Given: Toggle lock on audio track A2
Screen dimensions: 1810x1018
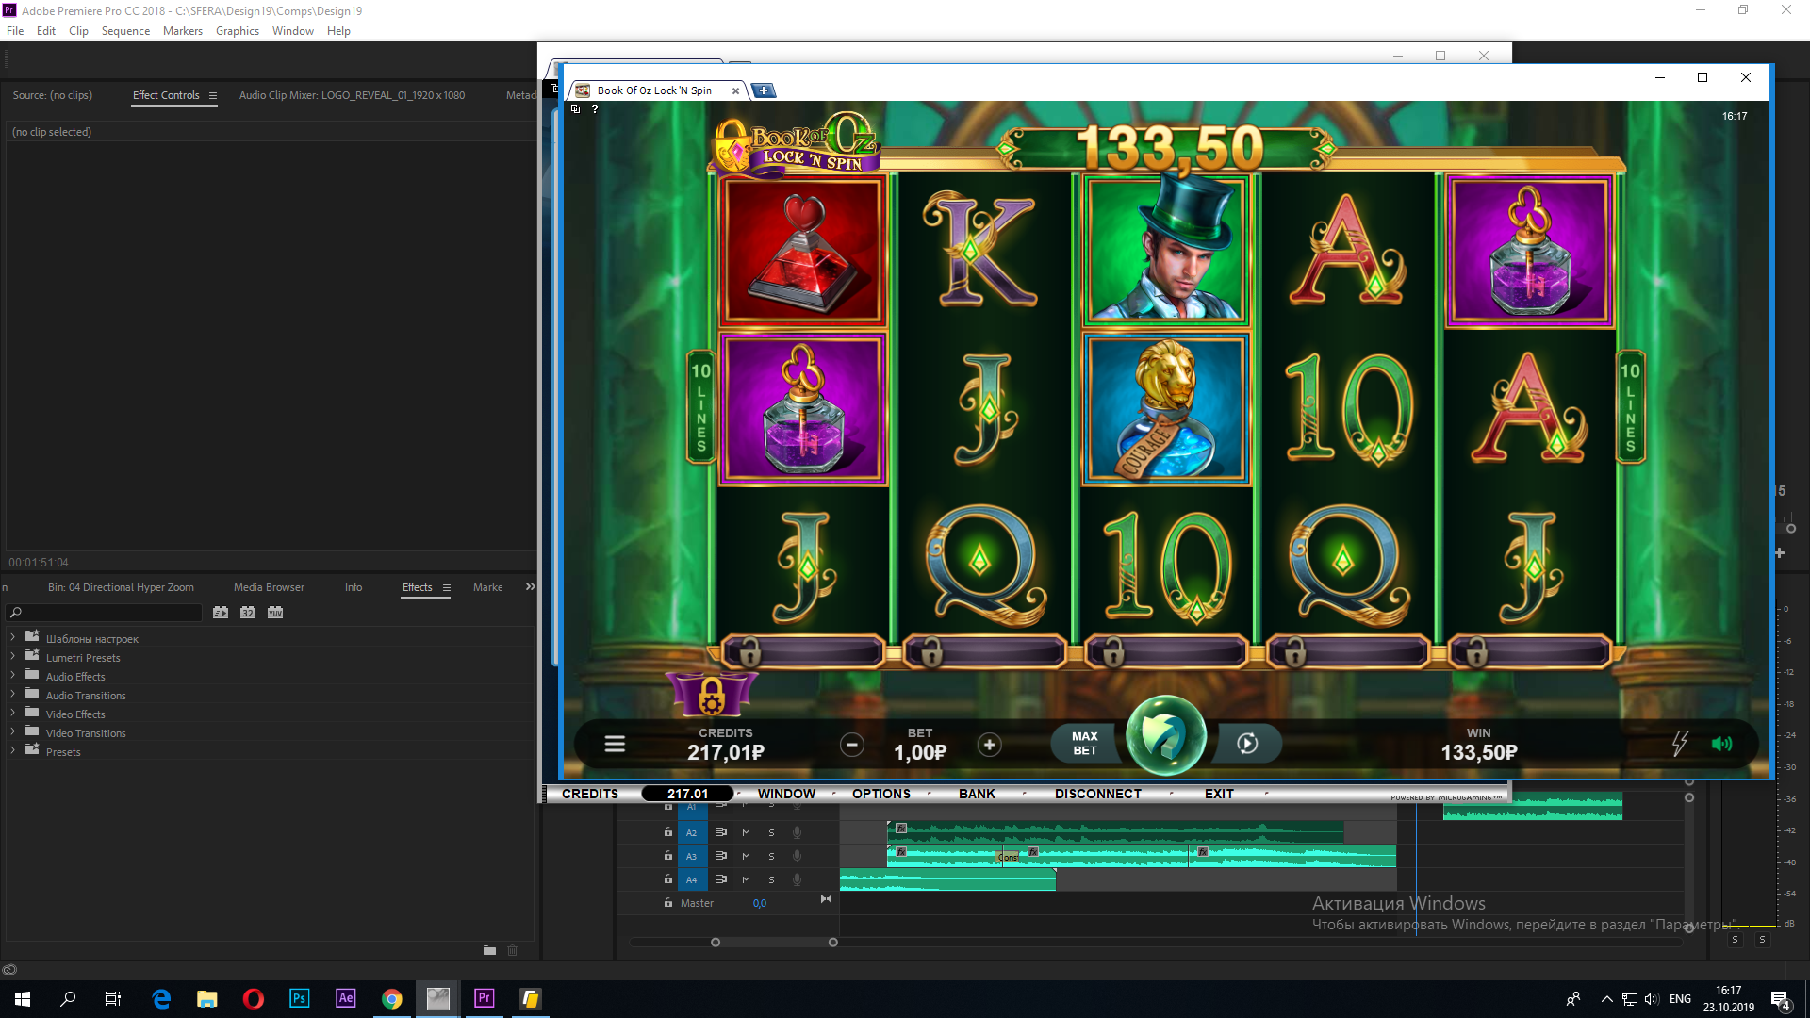Looking at the screenshot, I should click(x=668, y=832).
